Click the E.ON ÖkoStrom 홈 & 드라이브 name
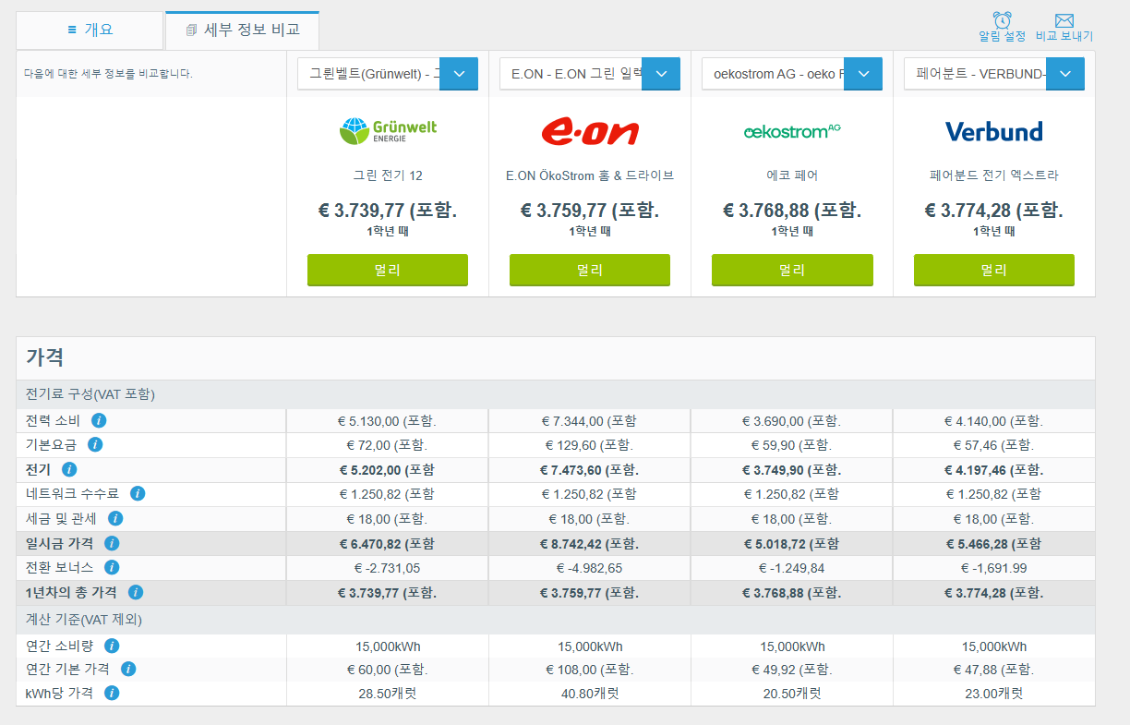Image resolution: width=1130 pixels, height=725 pixels. tap(590, 175)
